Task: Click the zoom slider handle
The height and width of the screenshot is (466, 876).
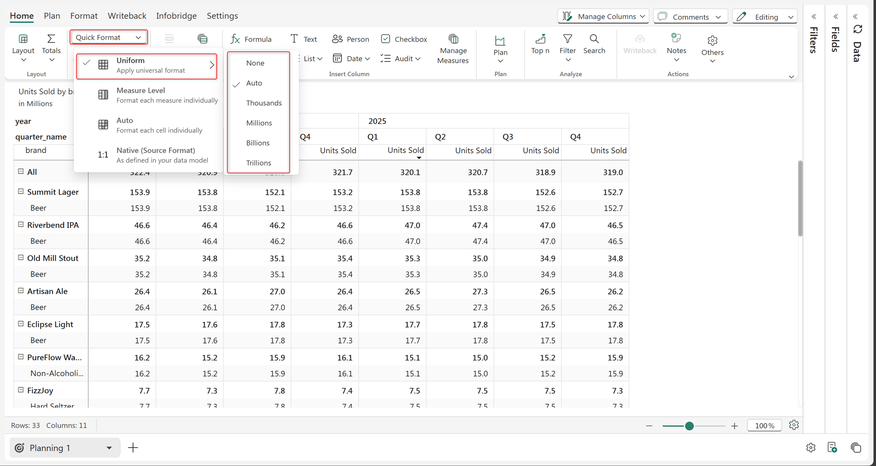Action: (x=689, y=426)
